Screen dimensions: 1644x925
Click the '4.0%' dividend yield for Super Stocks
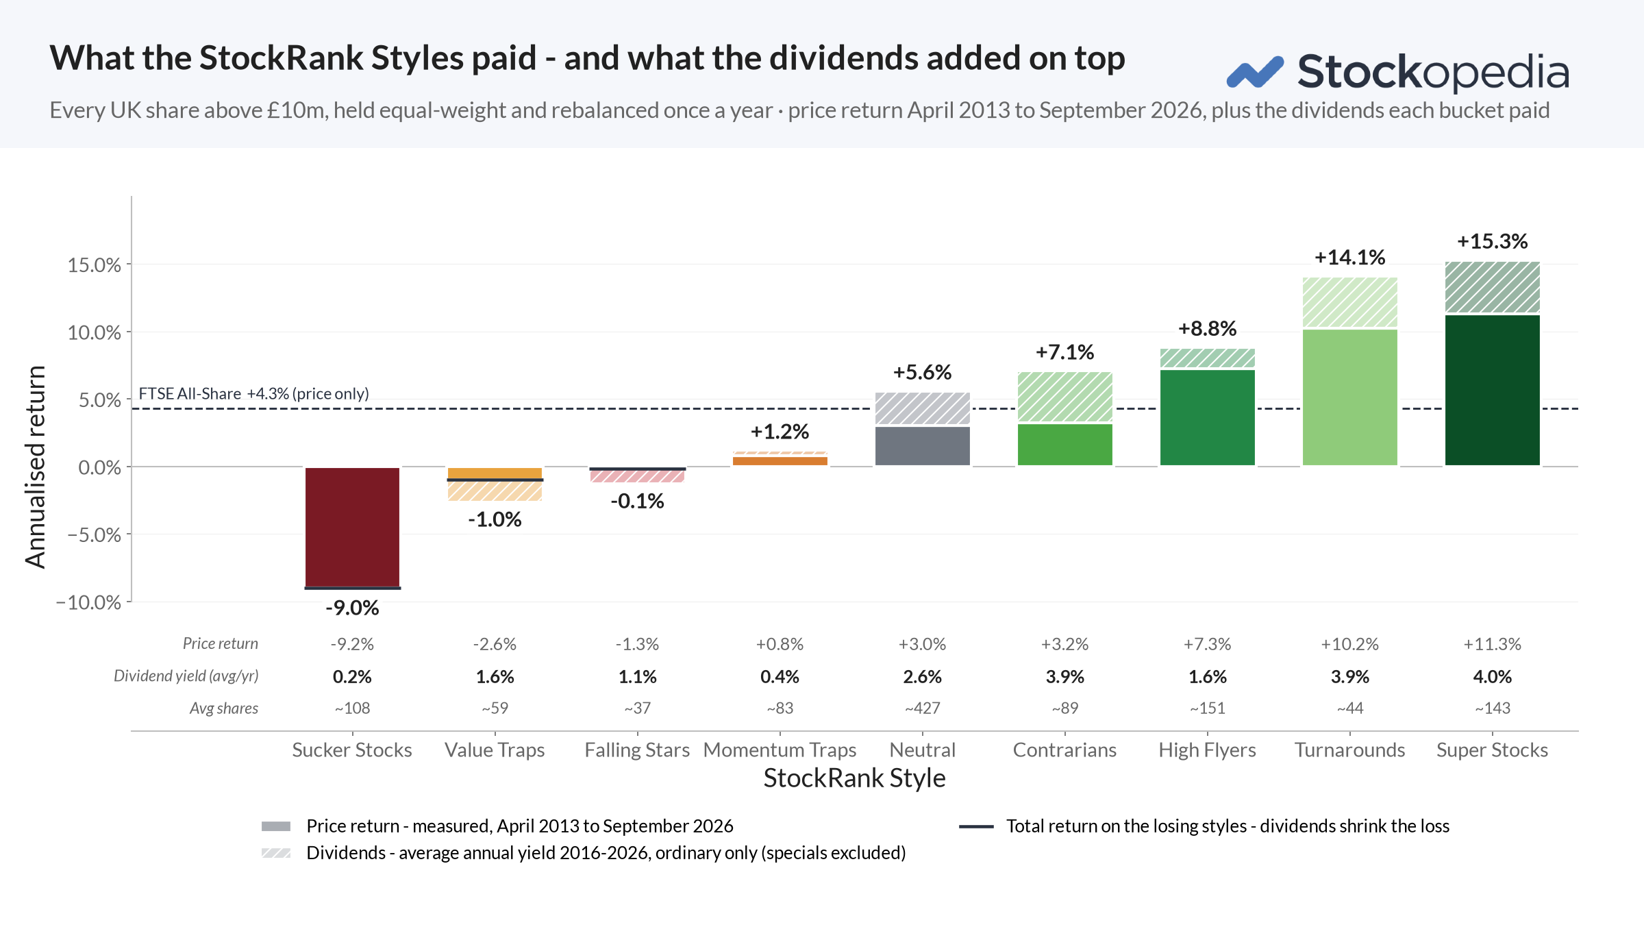pos(1493,677)
